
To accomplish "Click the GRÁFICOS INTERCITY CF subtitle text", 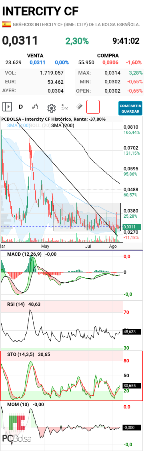I will click(x=76, y=24).
